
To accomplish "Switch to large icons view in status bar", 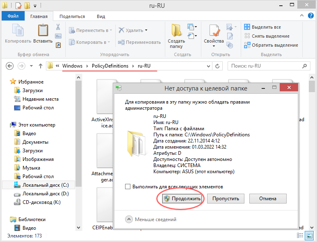I will (310, 235).
